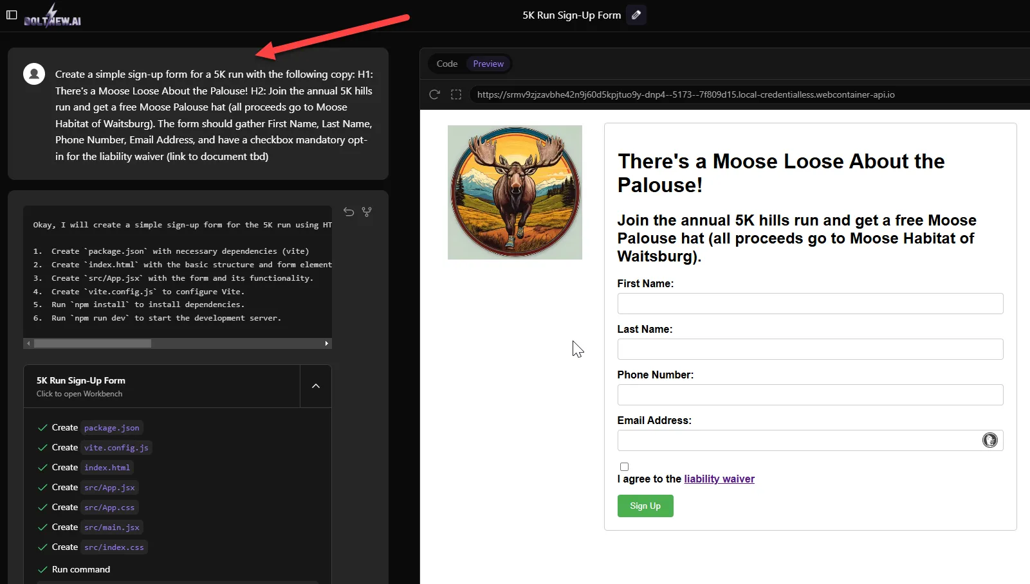Open the index.html file chip
Image resolution: width=1030 pixels, height=584 pixels.
coord(107,468)
